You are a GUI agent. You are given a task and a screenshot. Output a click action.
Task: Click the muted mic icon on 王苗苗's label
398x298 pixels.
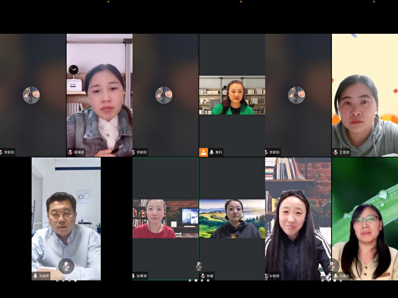(x=335, y=152)
